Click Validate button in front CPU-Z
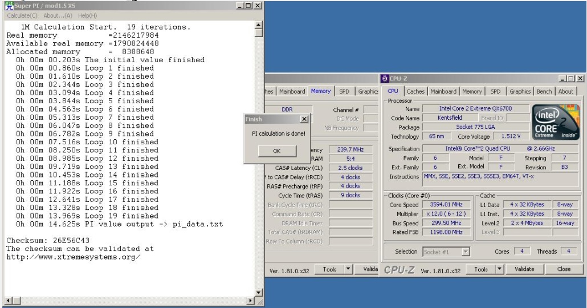This screenshot has width=587, height=308. (524, 269)
